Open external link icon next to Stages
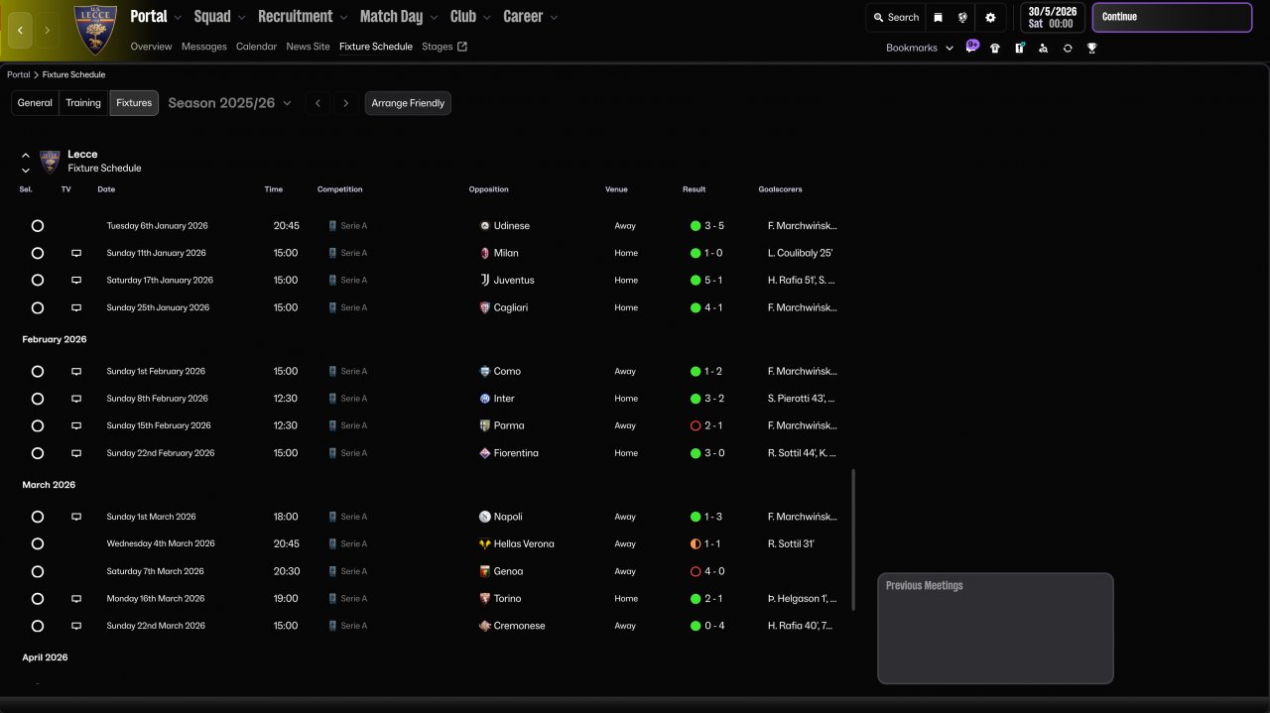 tap(462, 47)
